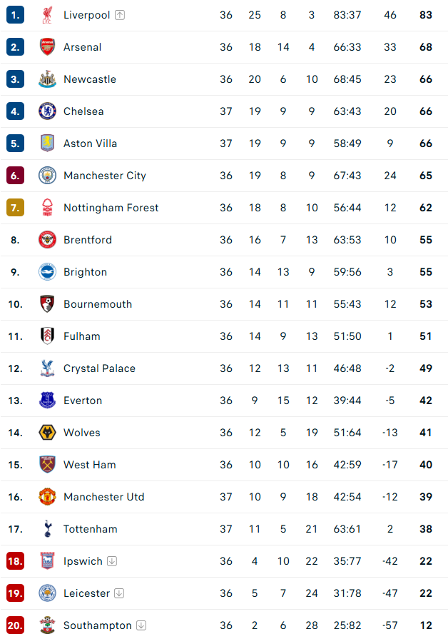Screen dimensions: 448x639
Task: Click the down arrow icon beside Southampton
Action: coord(141,625)
